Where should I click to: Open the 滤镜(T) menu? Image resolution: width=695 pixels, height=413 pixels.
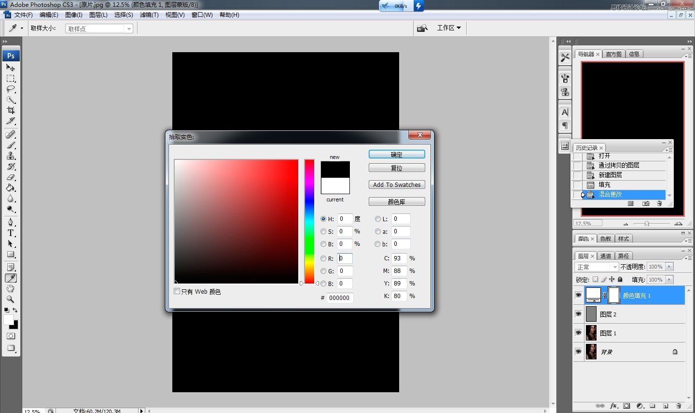(149, 15)
